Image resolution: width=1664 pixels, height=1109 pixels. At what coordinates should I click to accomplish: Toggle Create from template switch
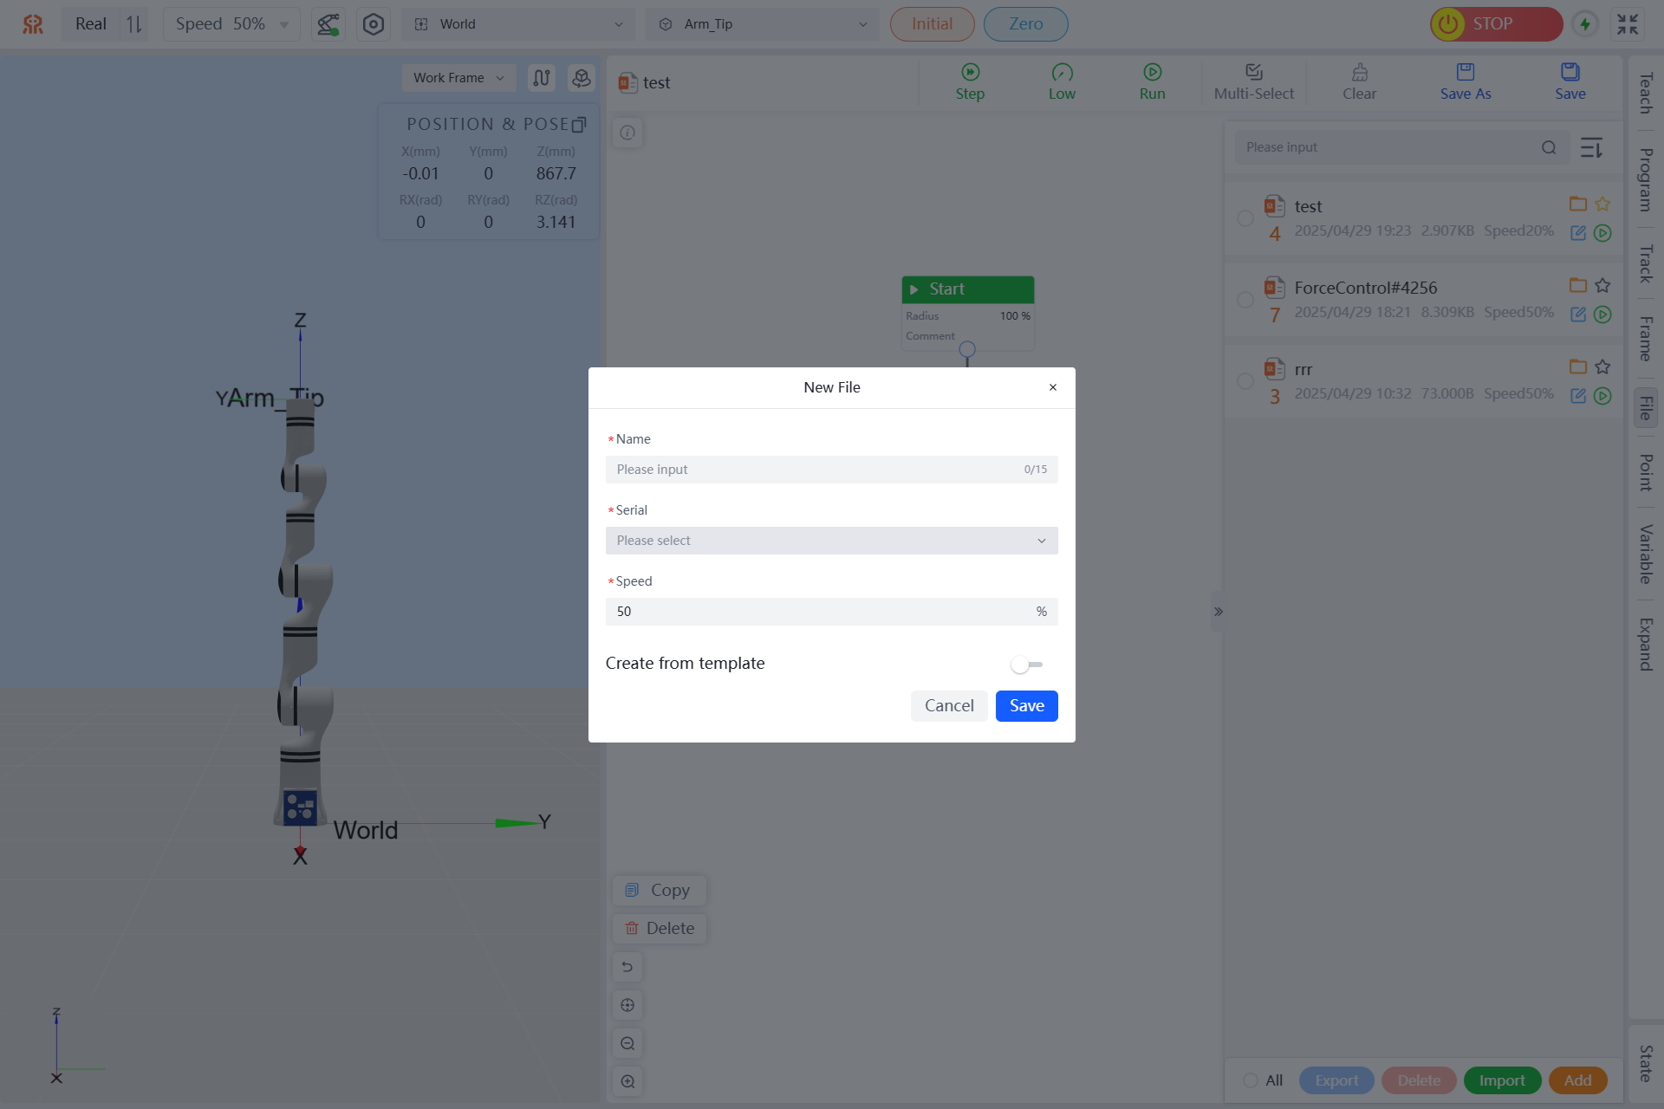coord(1026,665)
